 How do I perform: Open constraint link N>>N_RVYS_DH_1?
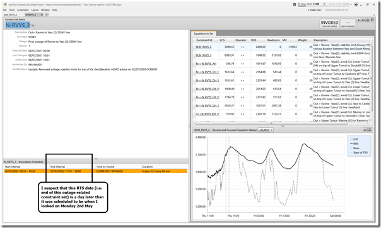click(x=208, y=81)
